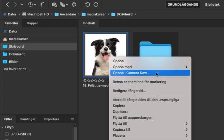224x140 pixels.
Task: Open Dokument in favorites list
Action: [x=39, y=54]
